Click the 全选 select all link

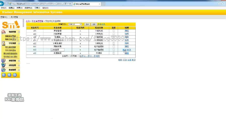129,60
